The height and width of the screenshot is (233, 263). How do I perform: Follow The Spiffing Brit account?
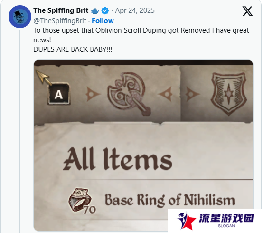[x=103, y=21]
